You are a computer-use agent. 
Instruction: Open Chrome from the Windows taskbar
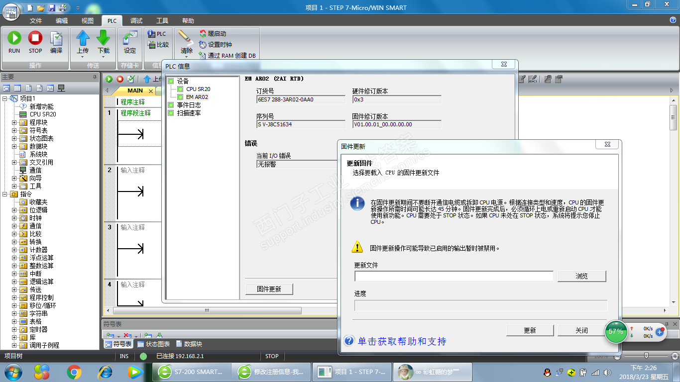coord(74,372)
